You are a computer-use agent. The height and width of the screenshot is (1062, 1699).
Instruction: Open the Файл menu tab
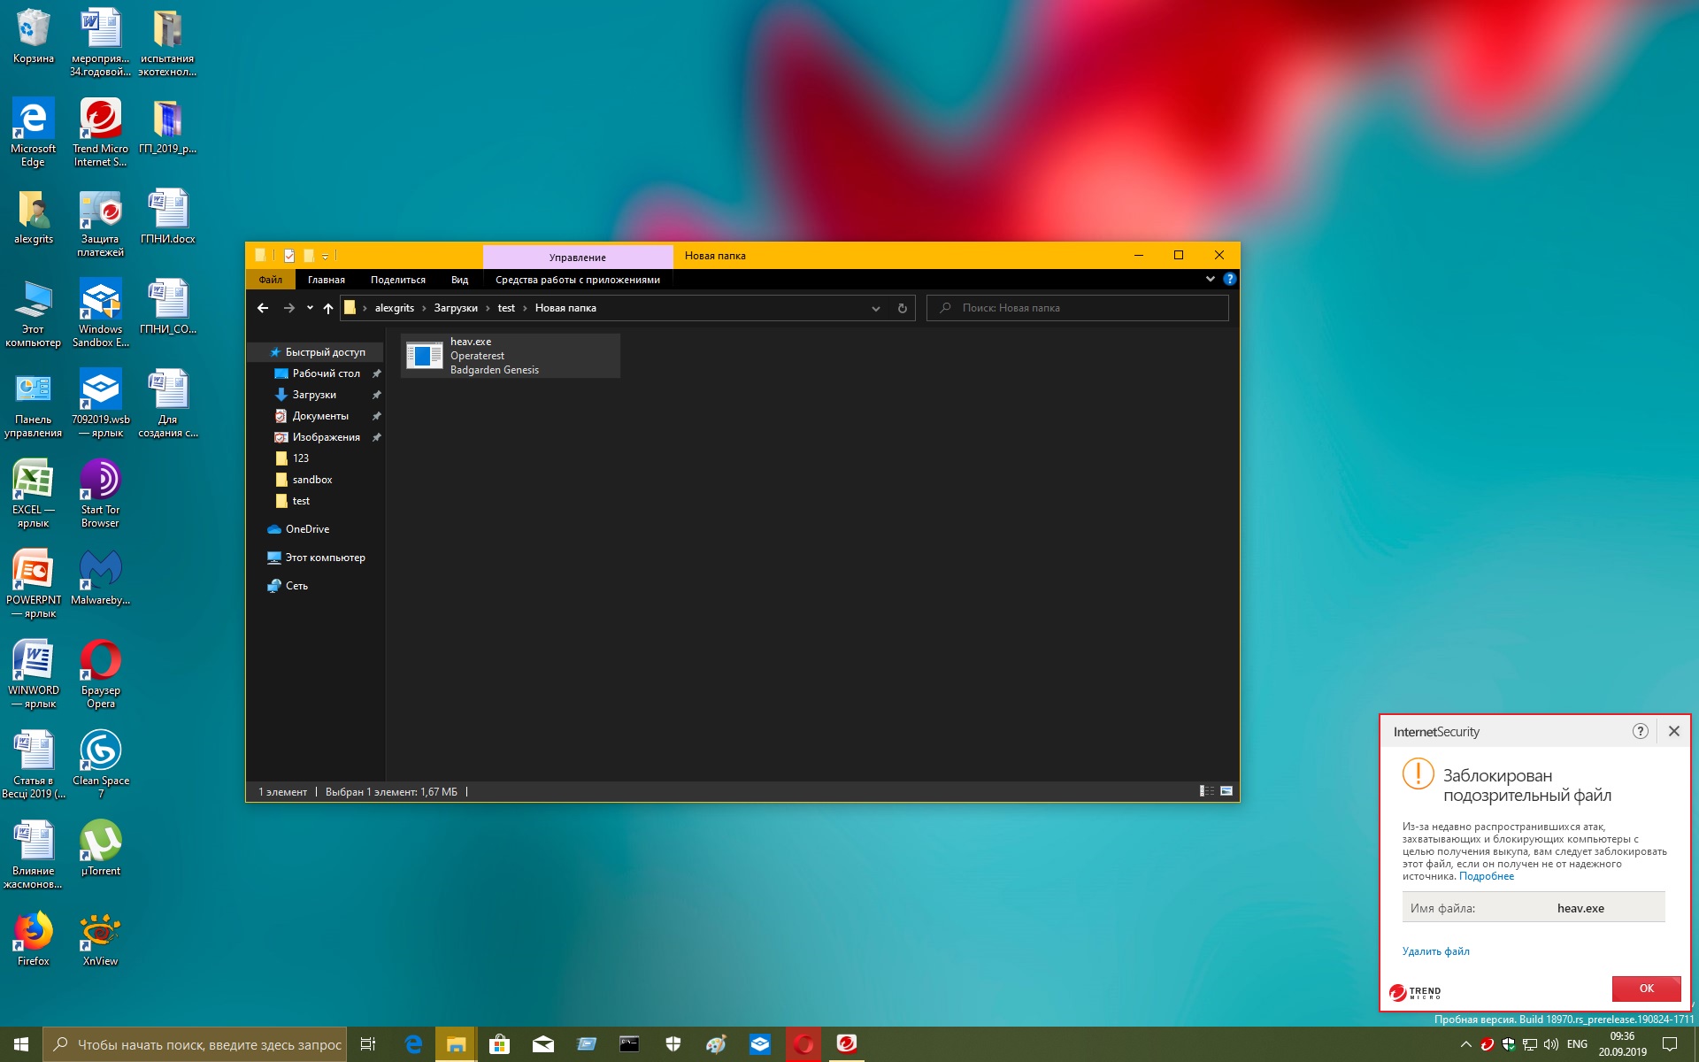point(271,280)
